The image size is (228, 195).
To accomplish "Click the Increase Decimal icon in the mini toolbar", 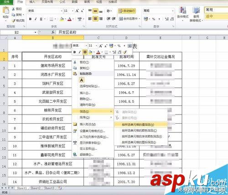I will point(114,52).
